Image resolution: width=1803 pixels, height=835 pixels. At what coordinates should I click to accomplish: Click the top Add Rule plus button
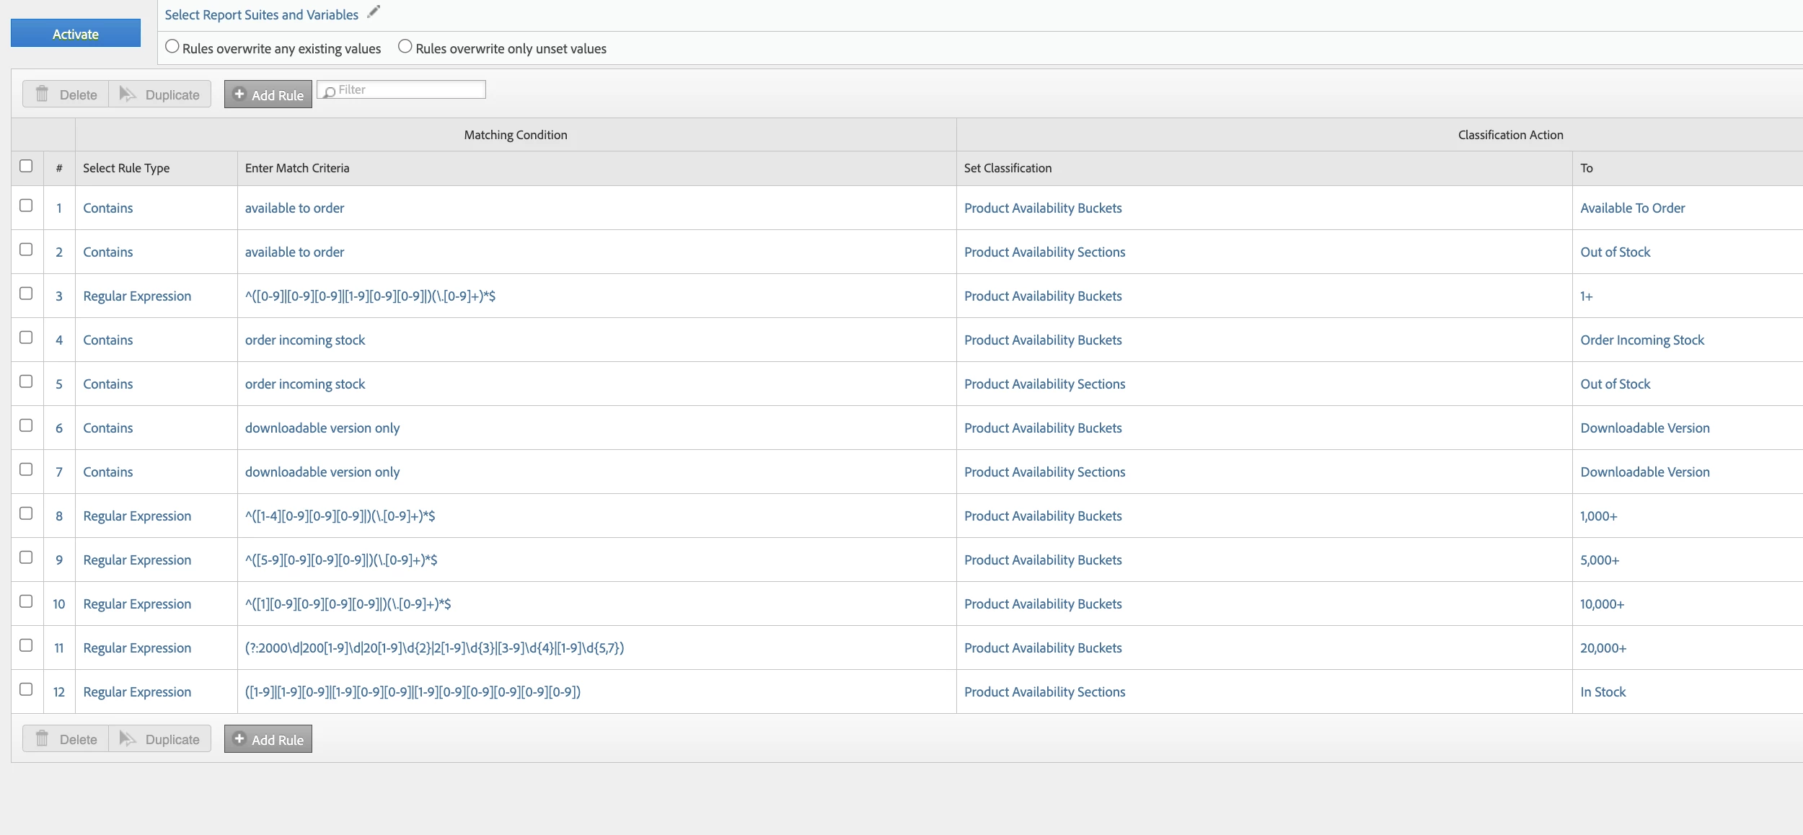pyautogui.click(x=268, y=94)
